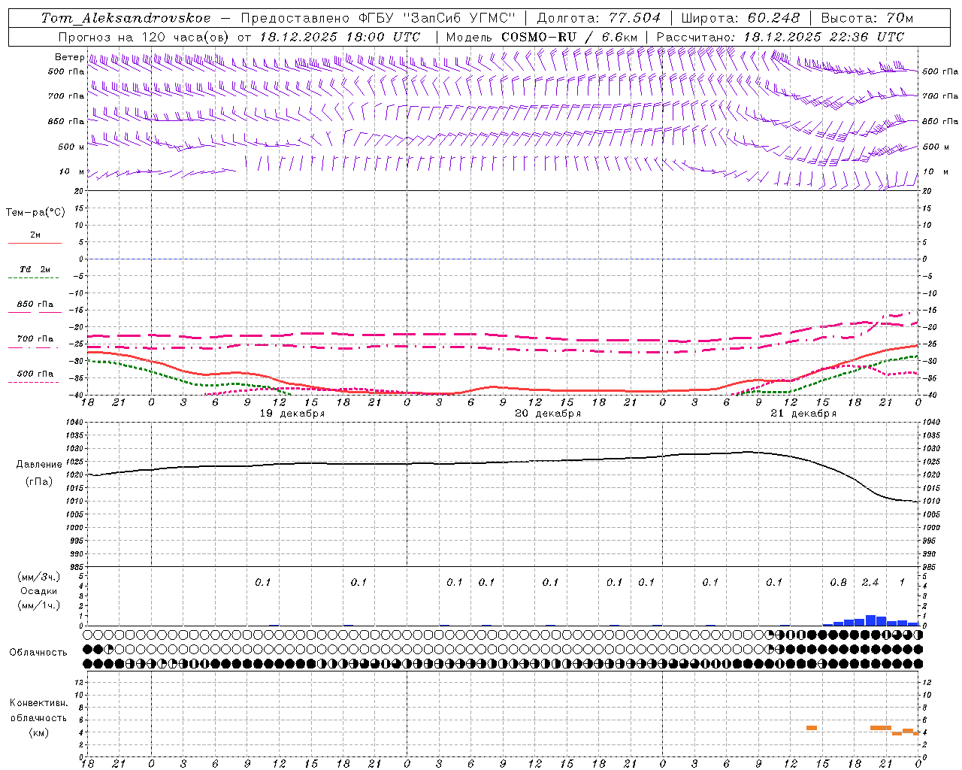Viewport: 962px width, 770px height.
Task: Click the '20 декабря' date label
Action: click(x=548, y=414)
